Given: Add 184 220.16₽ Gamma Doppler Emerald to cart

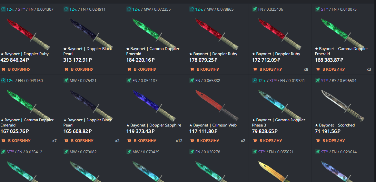Looking at the screenshot, I should point(142,69).
